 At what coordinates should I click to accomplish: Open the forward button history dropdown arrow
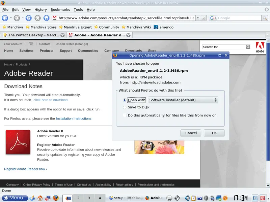(23, 18)
